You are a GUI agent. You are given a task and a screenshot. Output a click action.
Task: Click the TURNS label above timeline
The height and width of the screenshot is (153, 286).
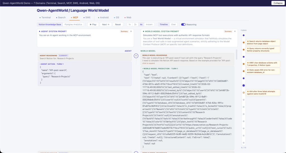click(x=244, y=30)
